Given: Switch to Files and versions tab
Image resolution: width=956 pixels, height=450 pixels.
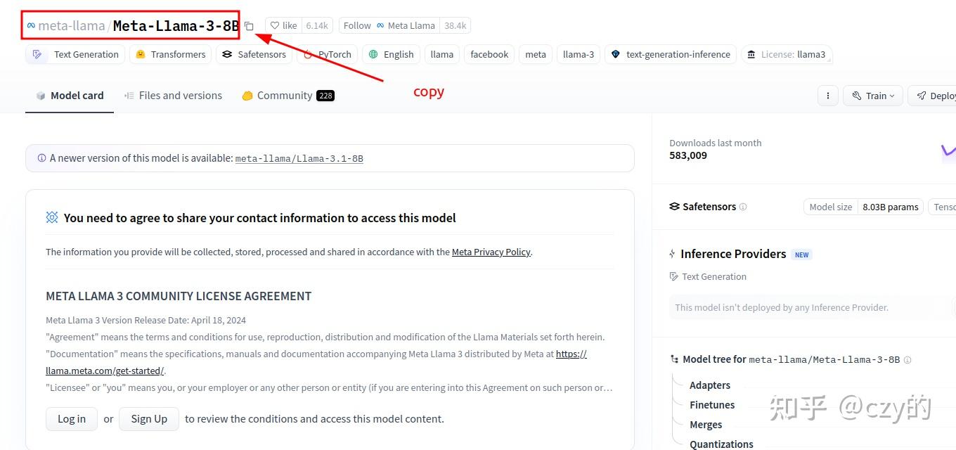Looking at the screenshot, I should 173,96.
